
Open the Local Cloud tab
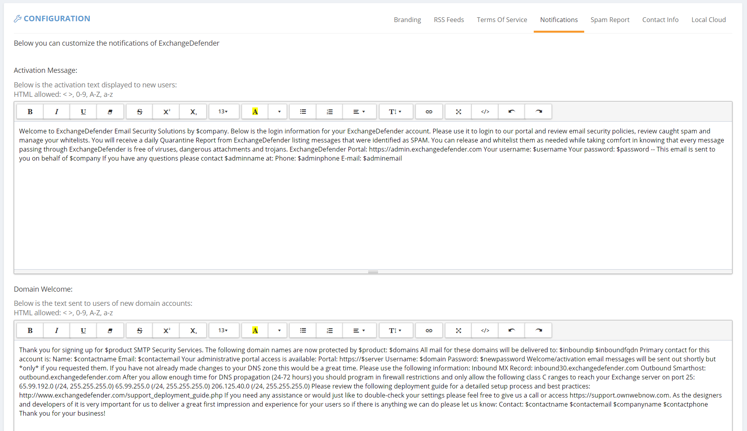pyautogui.click(x=708, y=20)
